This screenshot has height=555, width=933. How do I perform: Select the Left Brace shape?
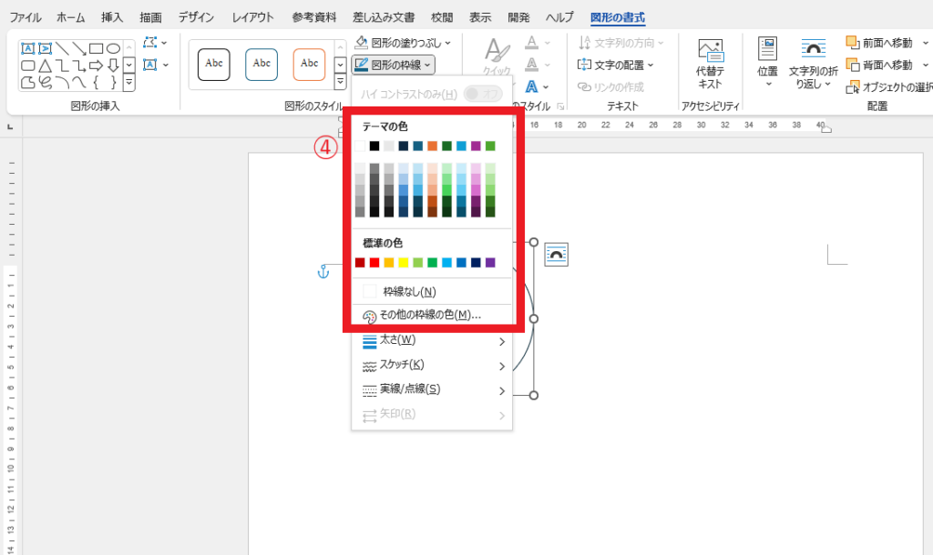click(x=97, y=82)
